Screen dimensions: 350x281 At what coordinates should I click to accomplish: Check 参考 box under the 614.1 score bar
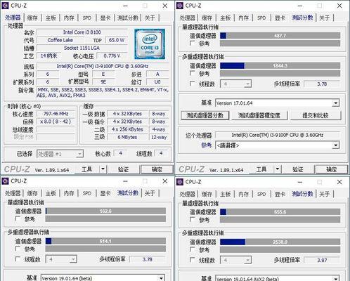tap(18, 249)
